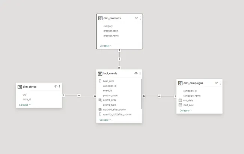Select the filter arrow on campaigns relationship

click(x=159, y=96)
